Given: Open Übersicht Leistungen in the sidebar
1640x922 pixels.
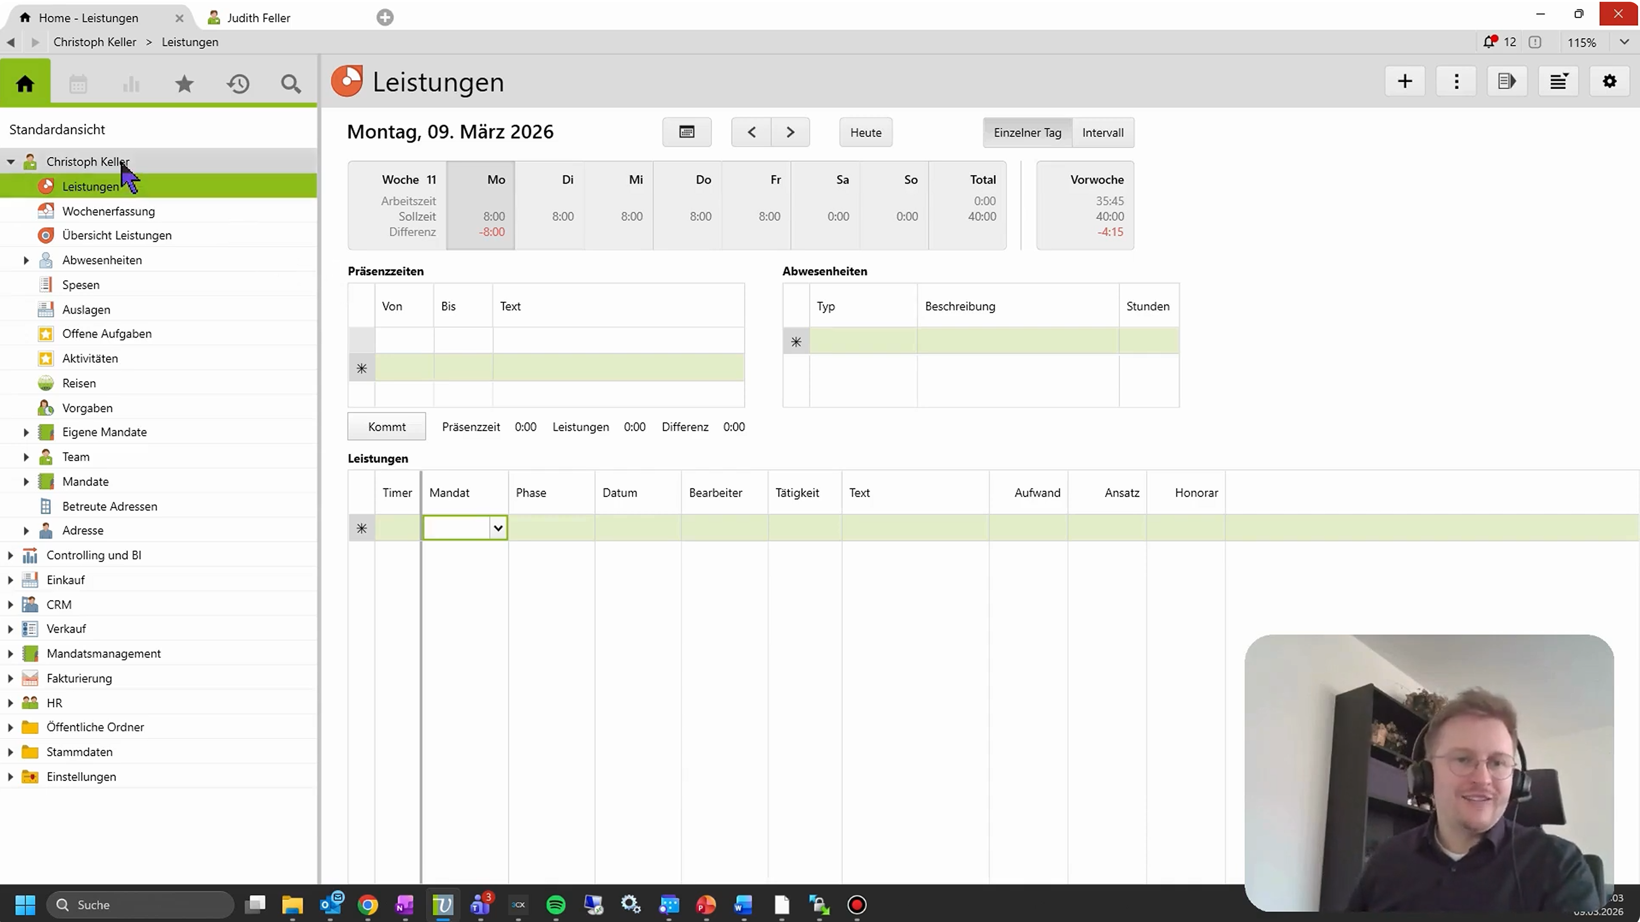Looking at the screenshot, I should coord(117,236).
